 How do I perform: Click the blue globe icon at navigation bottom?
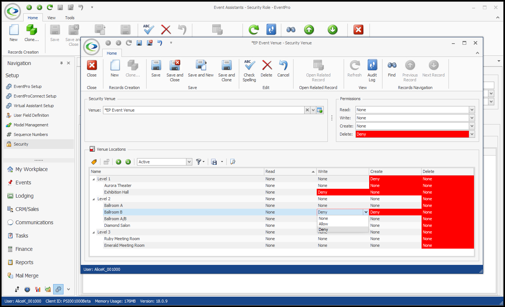[x=27, y=289]
